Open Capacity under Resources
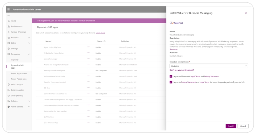256x135 pixels. point(15,60)
